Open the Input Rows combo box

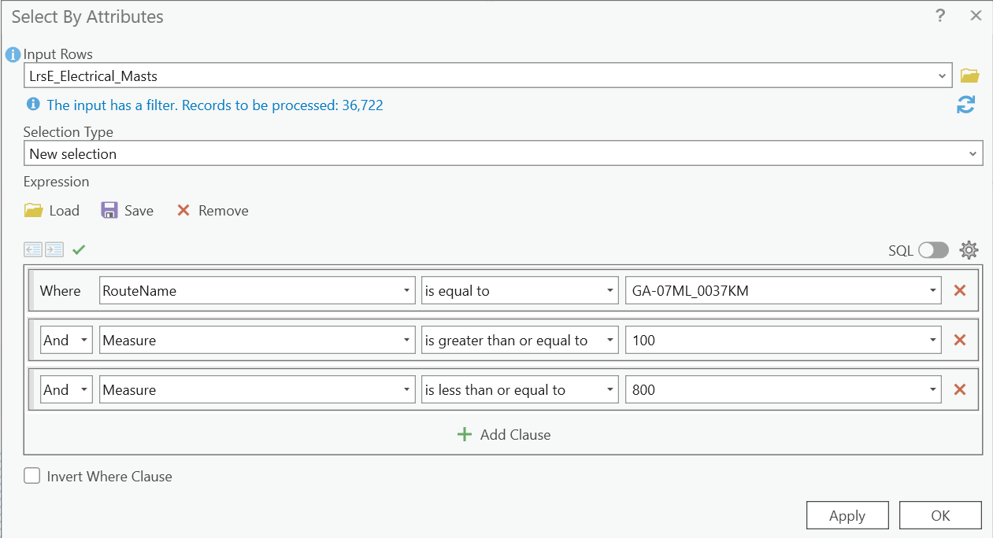[943, 76]
